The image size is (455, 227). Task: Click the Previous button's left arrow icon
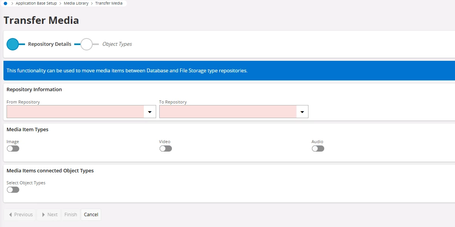(10, 215)
